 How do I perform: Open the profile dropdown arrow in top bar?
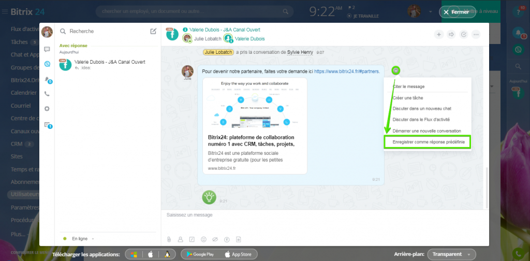pyautogui.click(x=430, y=12)
